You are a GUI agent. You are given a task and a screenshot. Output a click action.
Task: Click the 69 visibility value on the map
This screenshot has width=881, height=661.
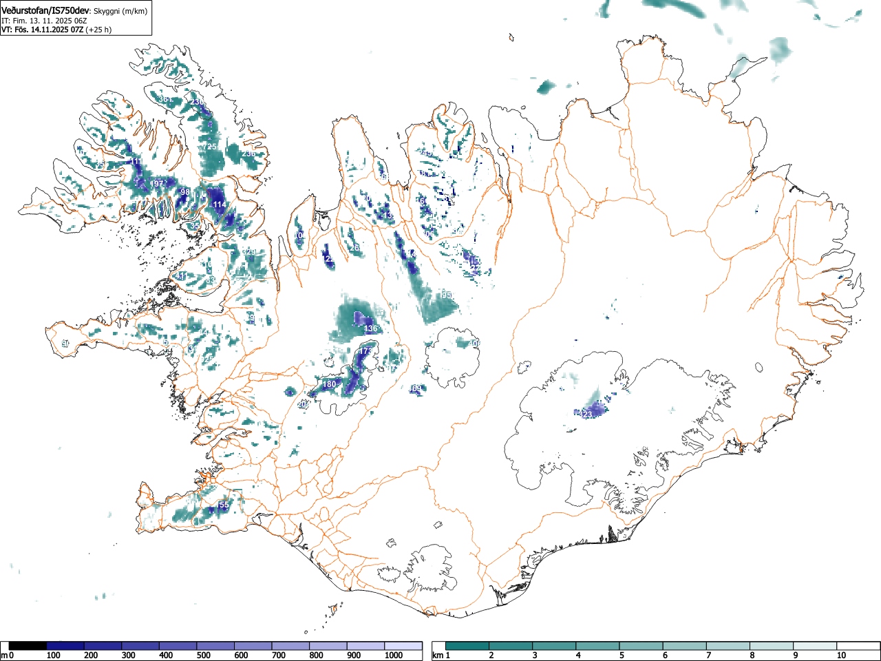click(x=416, y=389)
